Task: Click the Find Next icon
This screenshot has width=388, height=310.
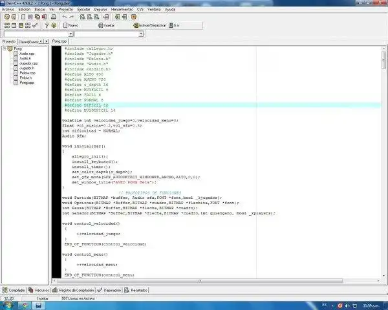Action: pyautogui.click(x=96, y=17)
